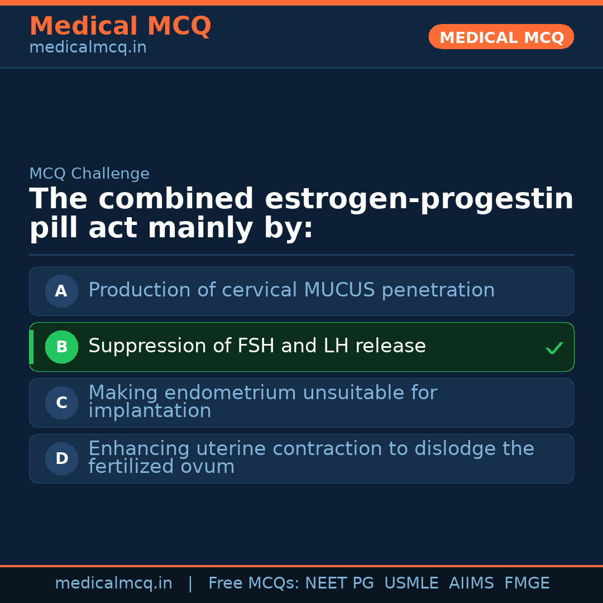The height and width of the screenshot is (603, 603).
Task: Open the Medical MCQ title logo
Action: click(x=120, y=26)
